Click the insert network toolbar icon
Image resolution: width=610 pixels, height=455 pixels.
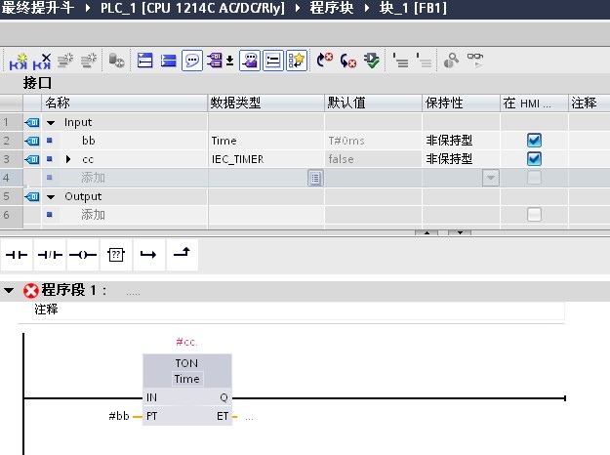19,62
